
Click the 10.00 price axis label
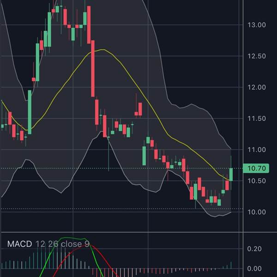pos(257,212)
